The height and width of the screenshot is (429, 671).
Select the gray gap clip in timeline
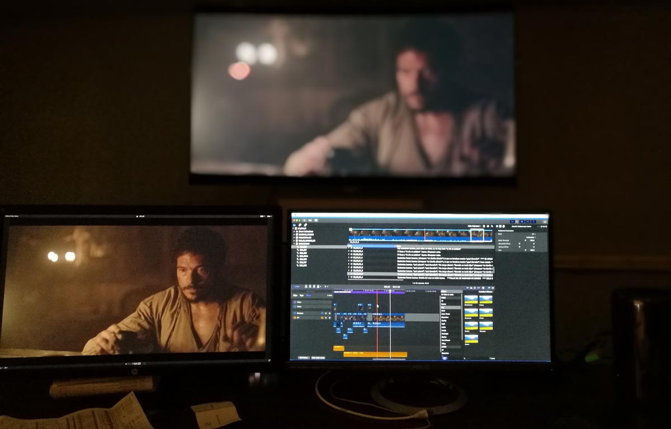pyautogui.click(x=422, y=317)
